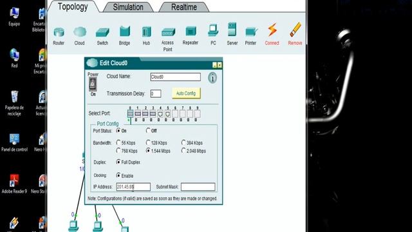Open Panel de control icon
The height and width of the screenshot is (232, 412).
(x=14, y=142)
